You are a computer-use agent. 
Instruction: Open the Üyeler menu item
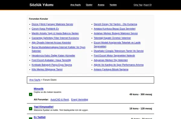coord(89,5)
